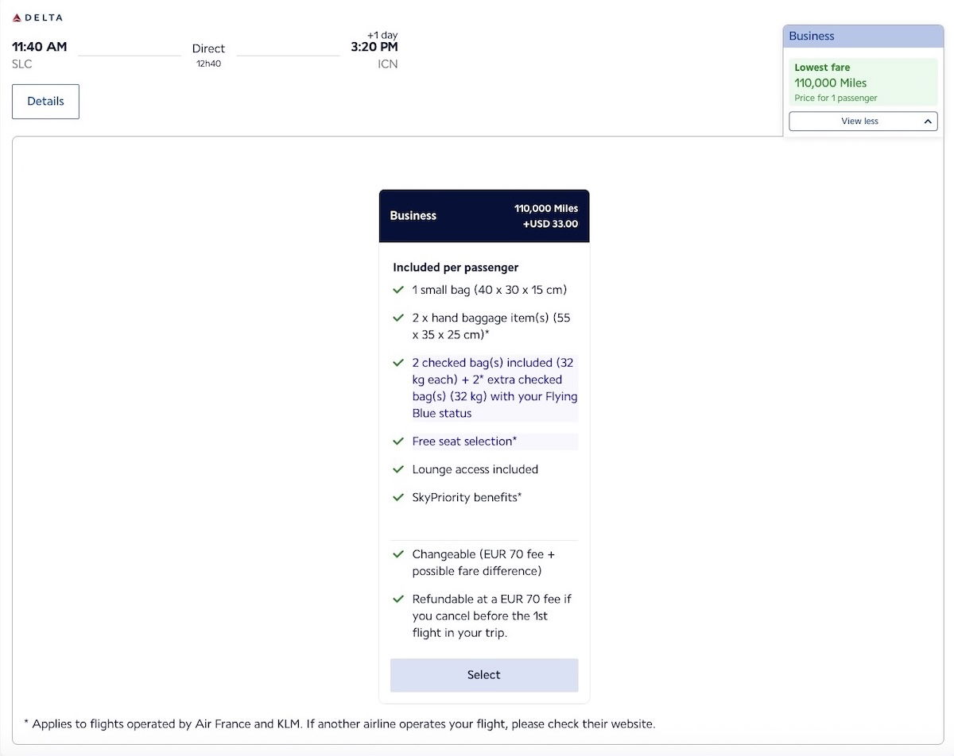
Task: Click checkmark beside SkyPriority benefits
Action: [x=399, y=498]
